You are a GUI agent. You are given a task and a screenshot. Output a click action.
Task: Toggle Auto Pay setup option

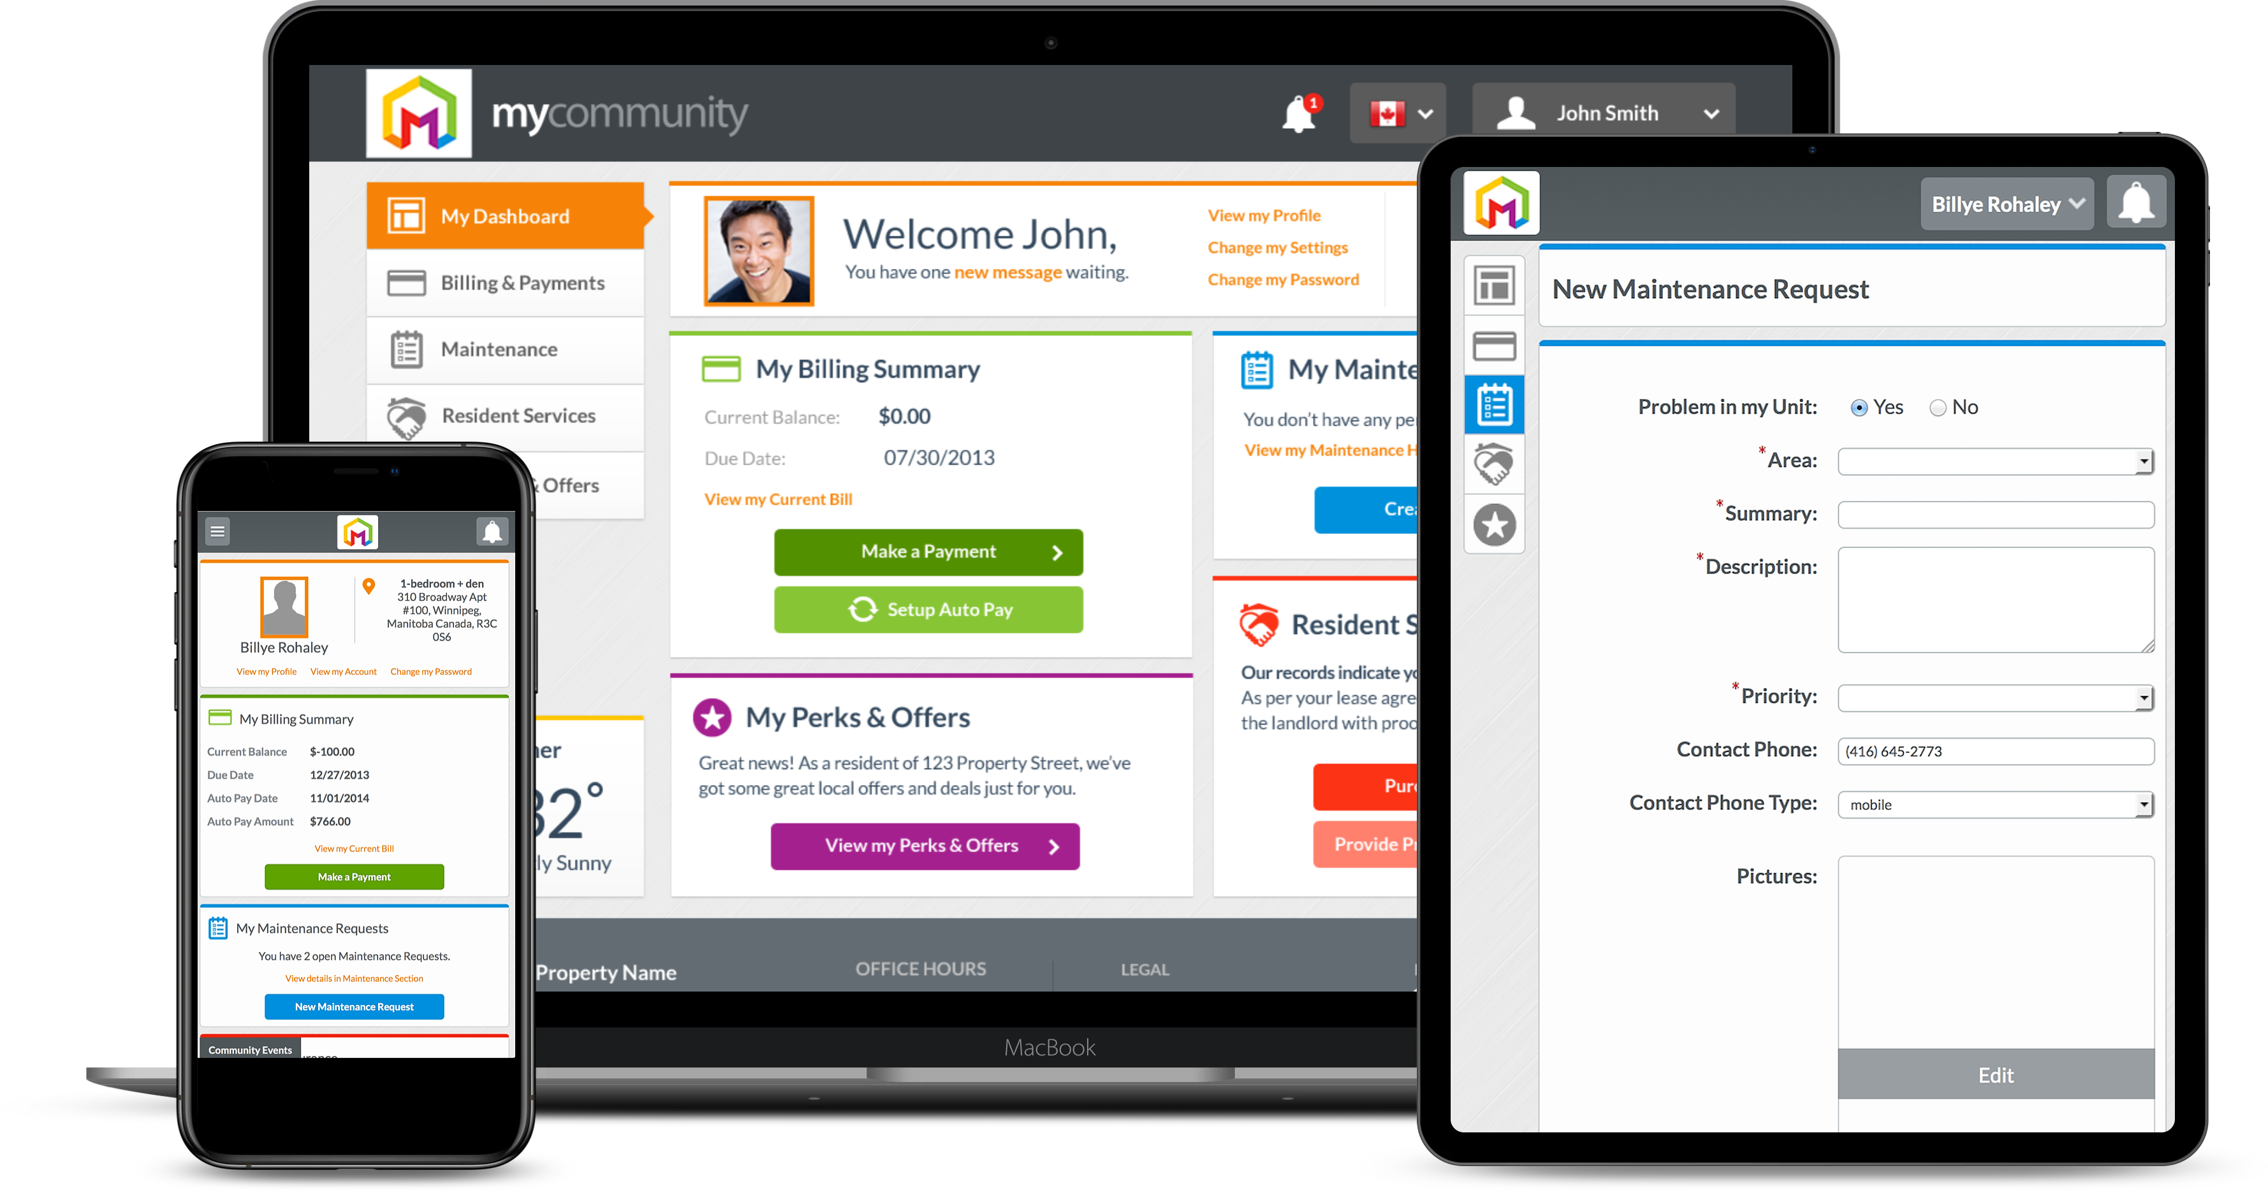click(x=926, y=612)
